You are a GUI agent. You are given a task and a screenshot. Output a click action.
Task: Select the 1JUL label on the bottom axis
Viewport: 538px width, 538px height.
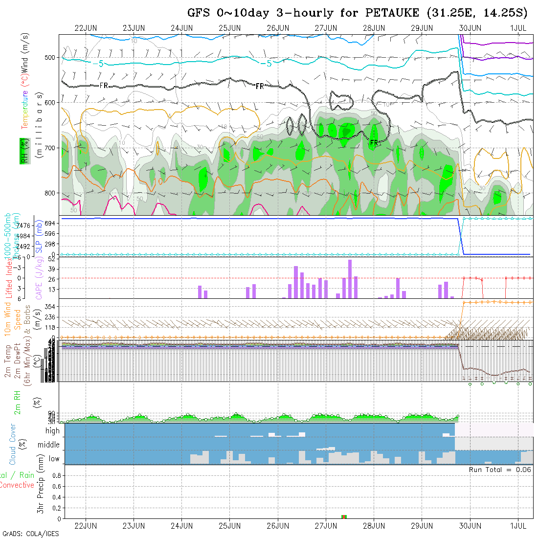coord(518,526)
